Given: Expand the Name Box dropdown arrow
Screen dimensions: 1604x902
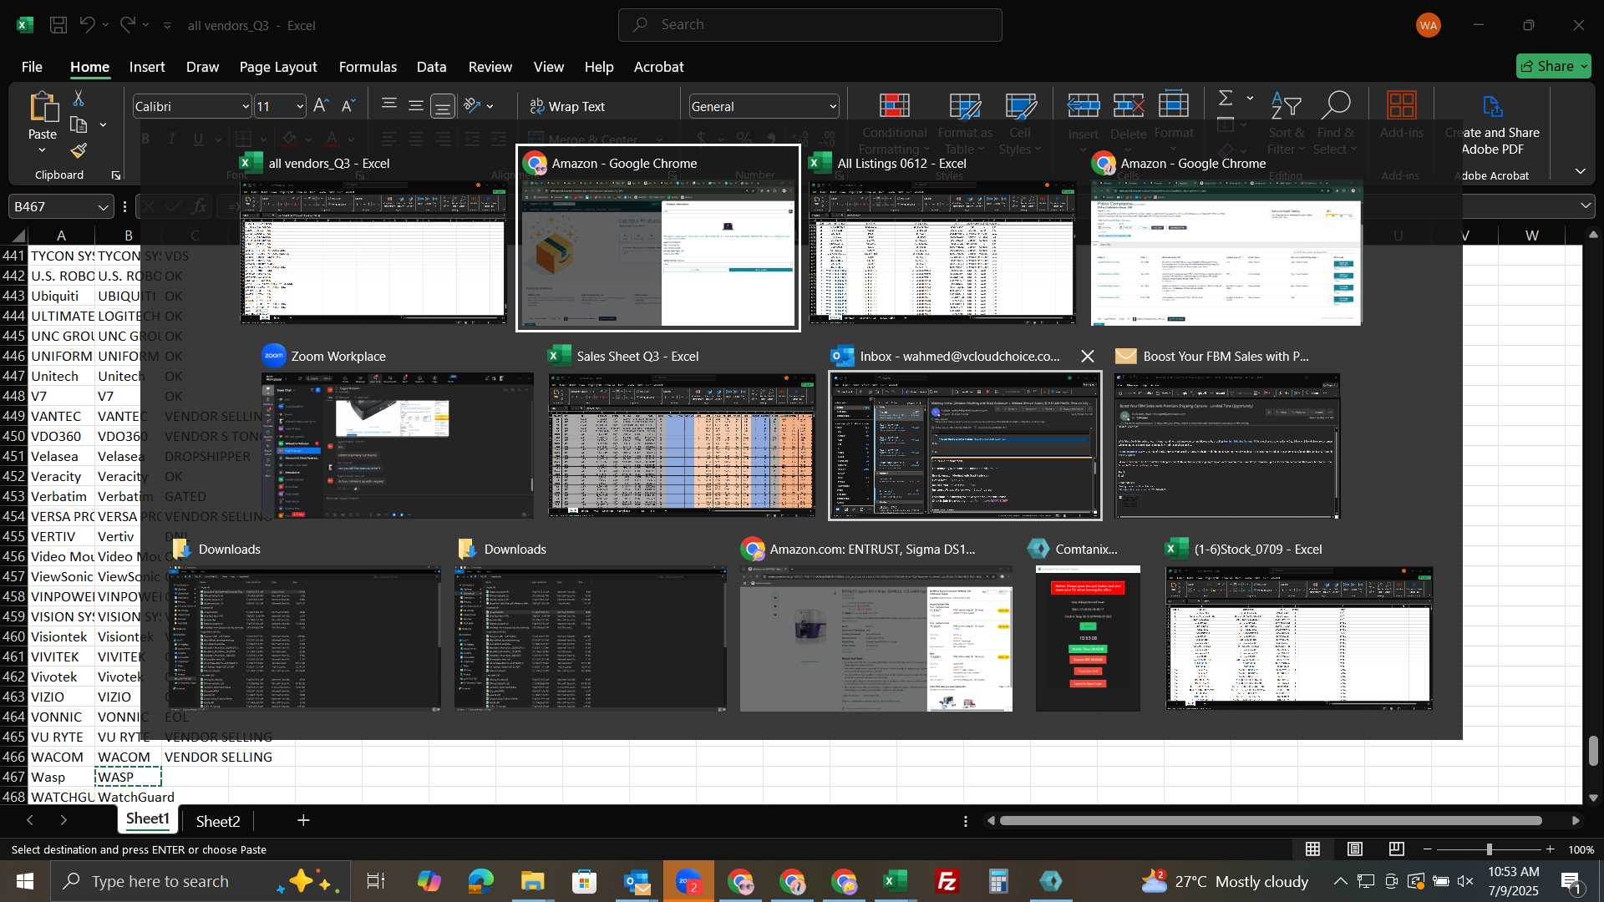Looking at the screenshot, I should (x=103, y=206).
